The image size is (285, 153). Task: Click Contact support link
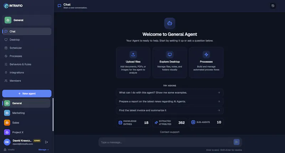point(170,132)
